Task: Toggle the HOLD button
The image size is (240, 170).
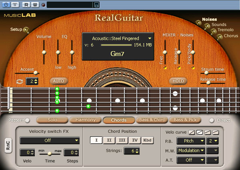Action: click(178, 81)
